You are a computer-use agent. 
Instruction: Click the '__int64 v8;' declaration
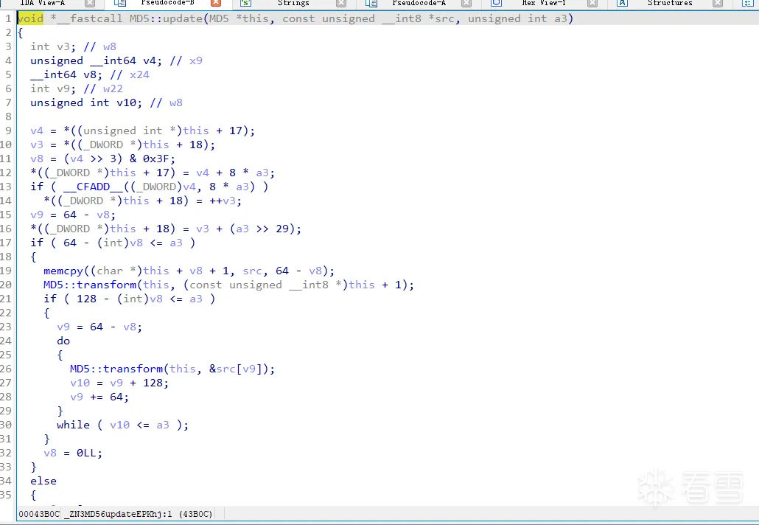click(66, 74)
